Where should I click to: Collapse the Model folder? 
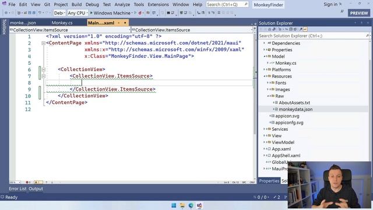[x=264, y=57]
